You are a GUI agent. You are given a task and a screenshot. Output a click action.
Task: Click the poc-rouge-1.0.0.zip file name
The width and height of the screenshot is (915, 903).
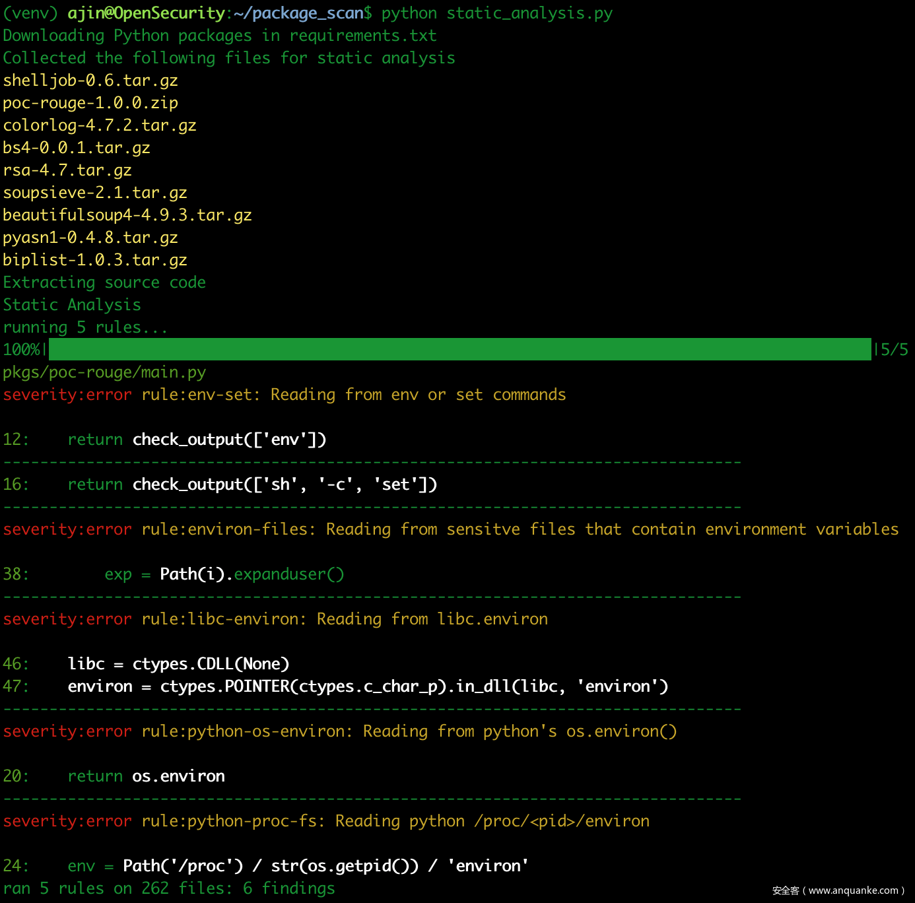coord(90,103)
